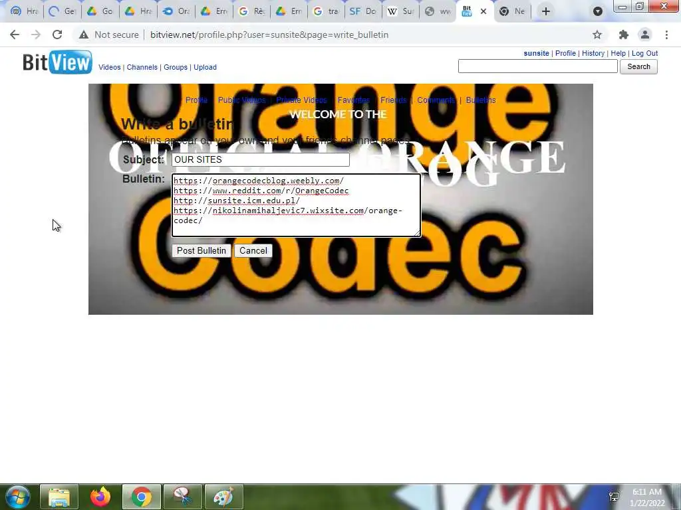Switch to the 'Go' Drive tab

point(100,12)
